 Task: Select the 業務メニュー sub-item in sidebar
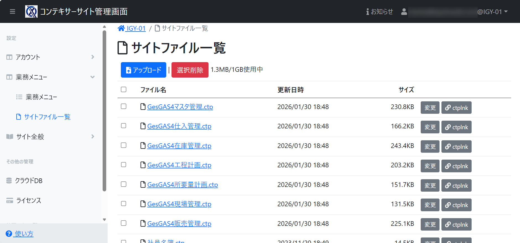tap(41, 97)
